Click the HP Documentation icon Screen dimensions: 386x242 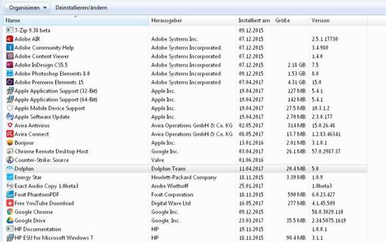(10, 229)
